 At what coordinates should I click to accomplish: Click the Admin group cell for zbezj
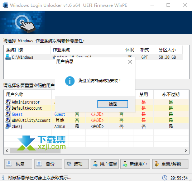click(x=60, y=127)
